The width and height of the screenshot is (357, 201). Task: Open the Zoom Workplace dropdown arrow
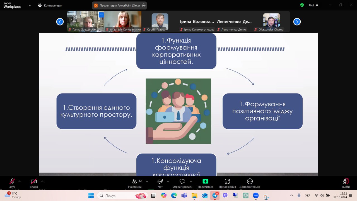click(x=30, y=5)
